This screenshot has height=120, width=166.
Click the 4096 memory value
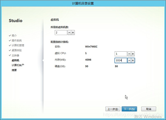pos(88,60)
